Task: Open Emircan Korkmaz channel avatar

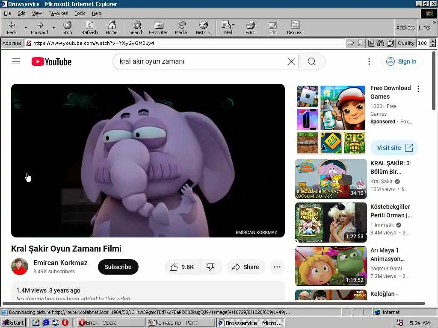Action: pyautogui.click(x=20, y=266)
